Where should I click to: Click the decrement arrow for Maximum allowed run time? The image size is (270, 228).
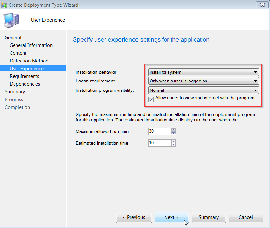tap(173, 133)
